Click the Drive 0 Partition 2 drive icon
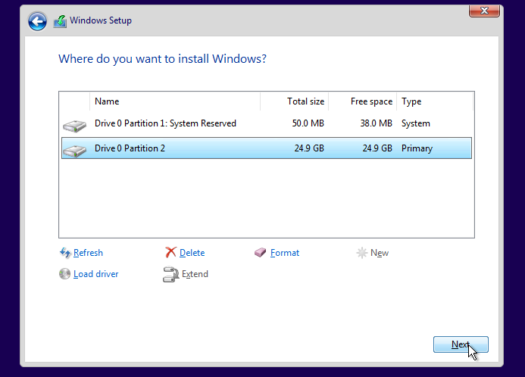 tap(74, 149)
